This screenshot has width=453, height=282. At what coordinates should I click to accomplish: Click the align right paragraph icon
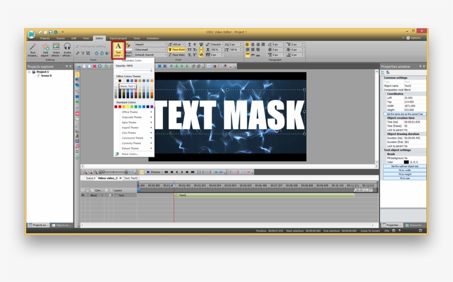(258, 45)
